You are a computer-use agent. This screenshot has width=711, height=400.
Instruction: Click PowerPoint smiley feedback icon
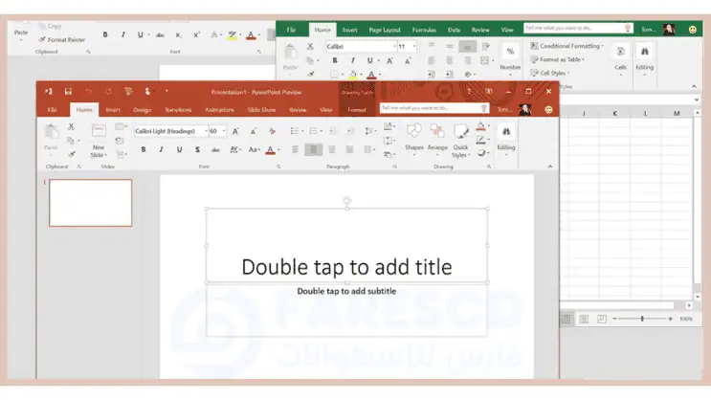[548, 110]
